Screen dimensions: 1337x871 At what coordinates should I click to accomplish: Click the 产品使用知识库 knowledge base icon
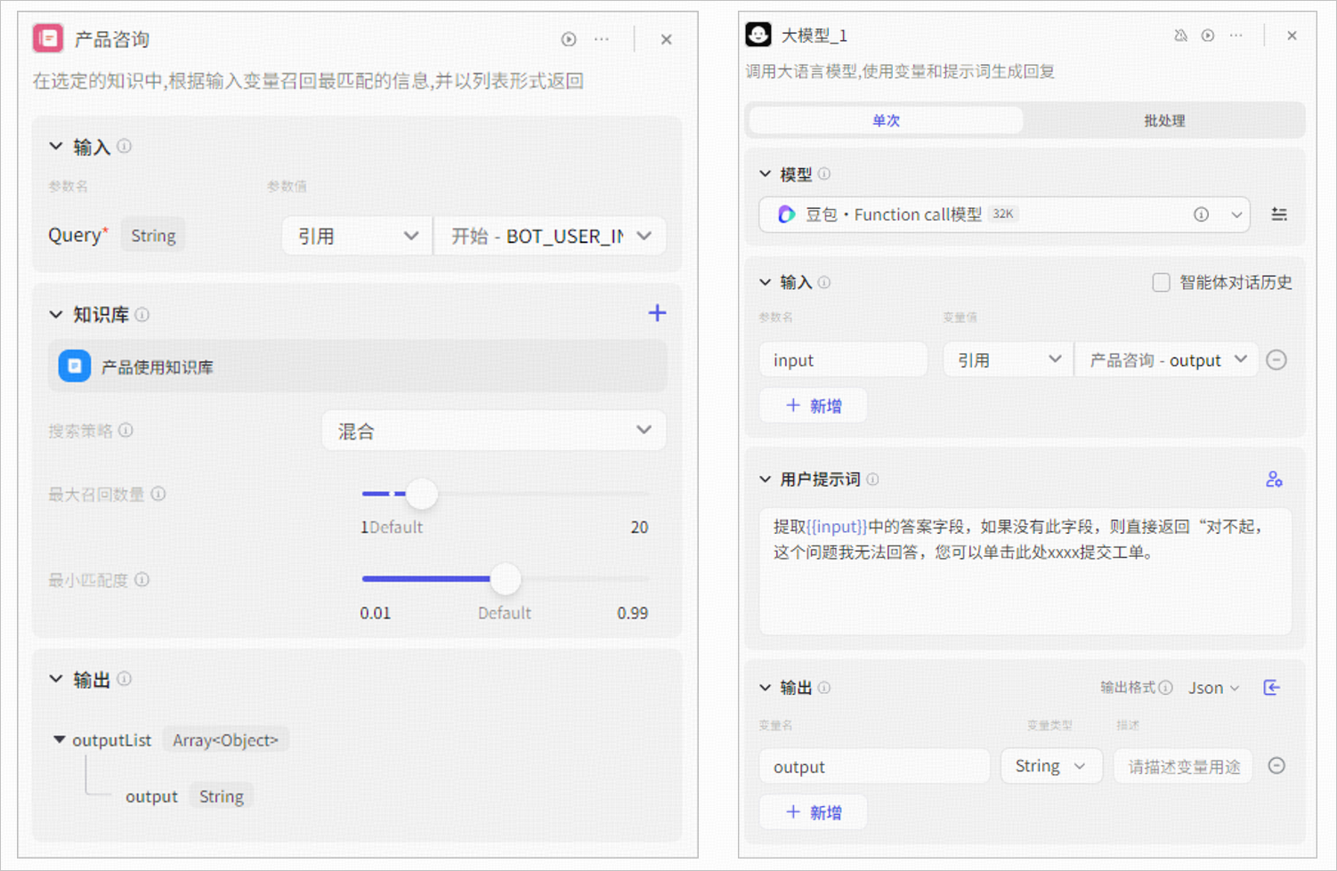pyautogui.click(x=75, y=366)
